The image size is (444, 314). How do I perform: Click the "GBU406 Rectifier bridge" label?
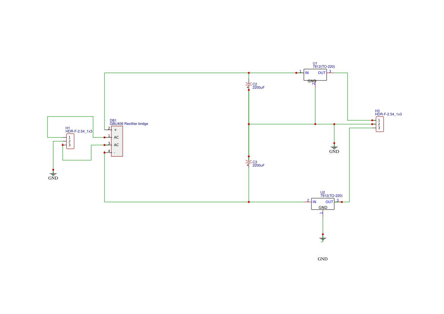coord(129,124)
